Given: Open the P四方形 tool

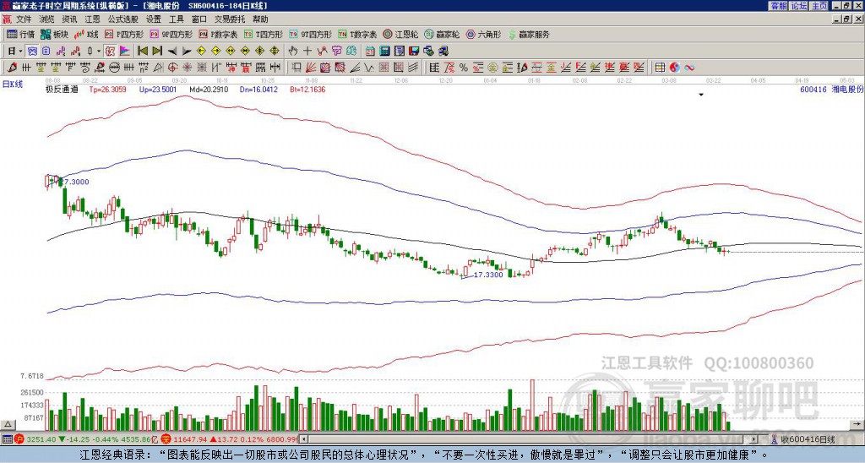Looking at the screenshot, I should click(x=124, y=34).
